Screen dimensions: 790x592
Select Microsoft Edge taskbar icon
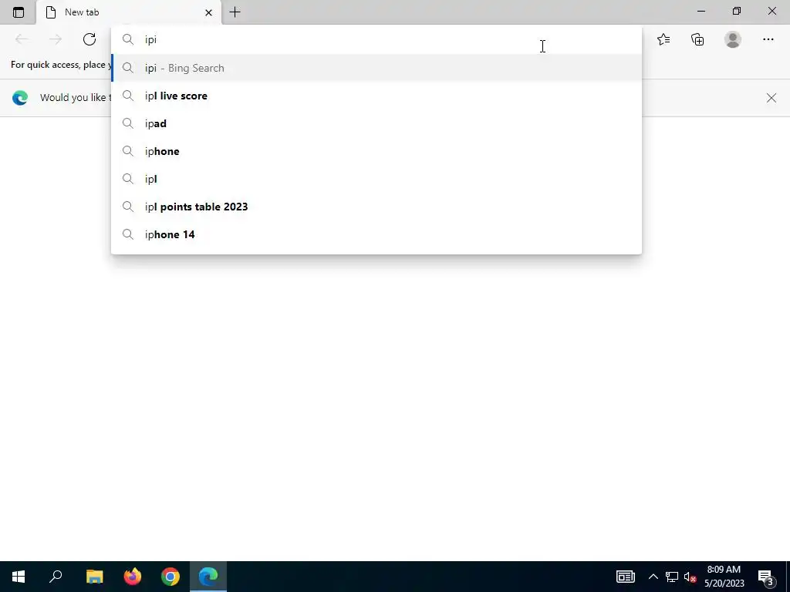(208, 577)
